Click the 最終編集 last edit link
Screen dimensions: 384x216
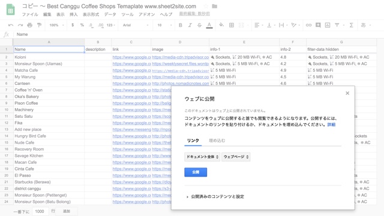pyautogui.click(x=194, y=14)
